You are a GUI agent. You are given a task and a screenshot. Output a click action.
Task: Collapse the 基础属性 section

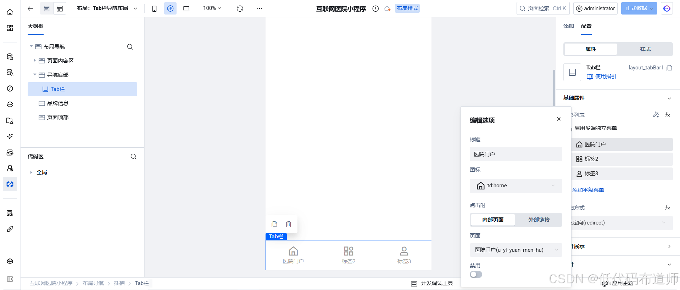(x=669, y=98)
